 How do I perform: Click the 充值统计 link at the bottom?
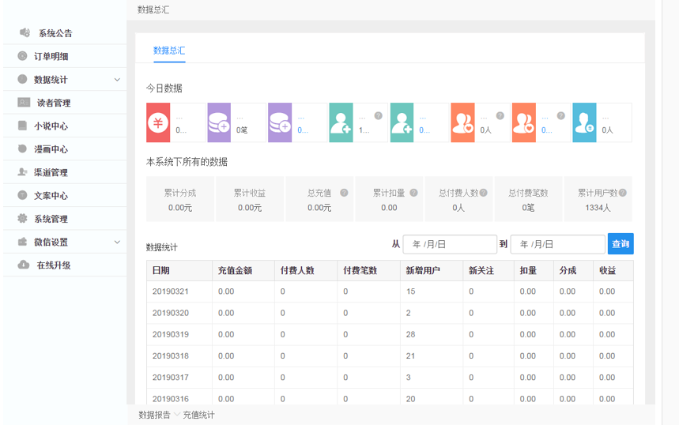click(198, 415)
